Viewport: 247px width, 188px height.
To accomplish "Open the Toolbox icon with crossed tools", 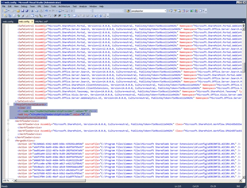I will click(188, 11).
